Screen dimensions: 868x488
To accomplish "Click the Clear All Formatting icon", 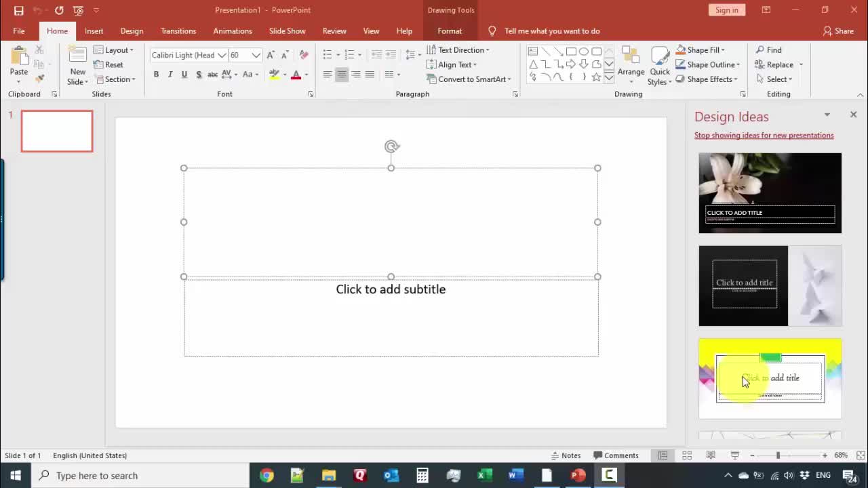I will click(x=304, y=55).
